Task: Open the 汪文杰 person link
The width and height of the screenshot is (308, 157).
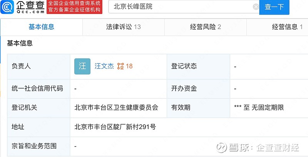Action: [x=104, y=66]
